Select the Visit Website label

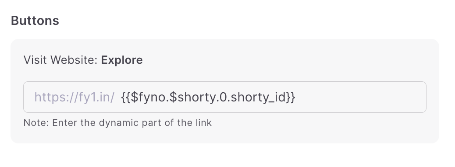[60, 60]
